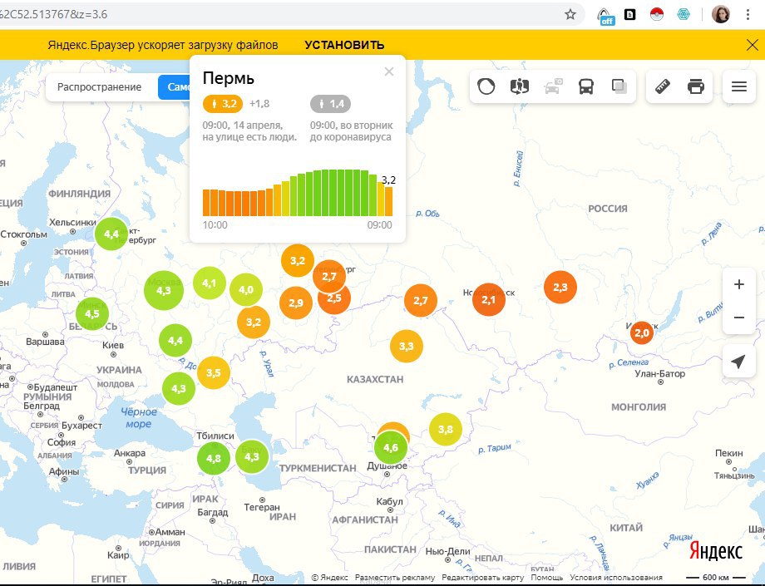
Task: Click the orange 3,2 badge in popup
Action: point(223,104)
